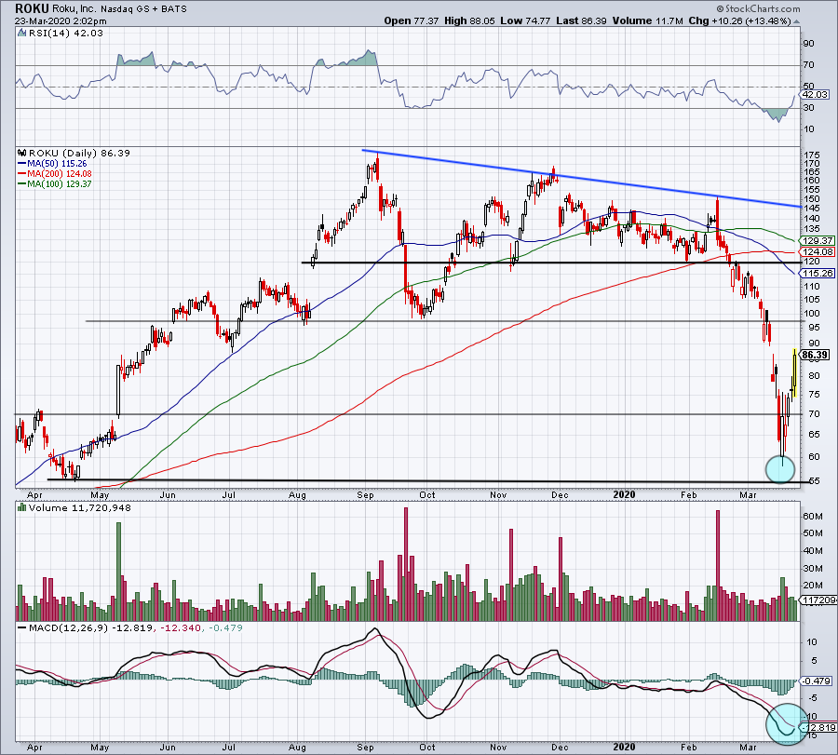This screenshot has width=838, height=755.
Task: Click the '23-Mar-2020 2:02pm' timestamp
Action: [x=61, y=21]
